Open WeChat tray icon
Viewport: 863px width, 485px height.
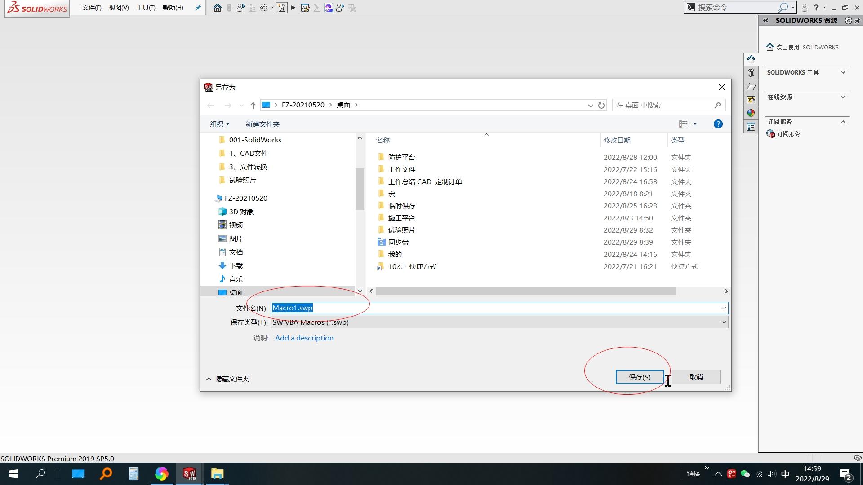[745, 474]
